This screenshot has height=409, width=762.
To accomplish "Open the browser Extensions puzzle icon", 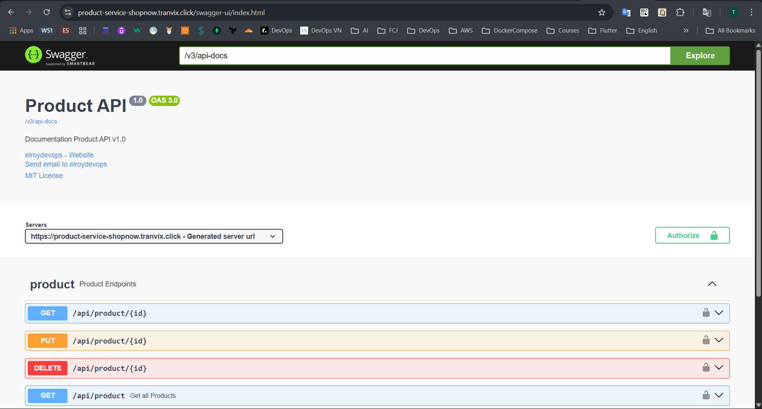I will [x=680, y=13].
